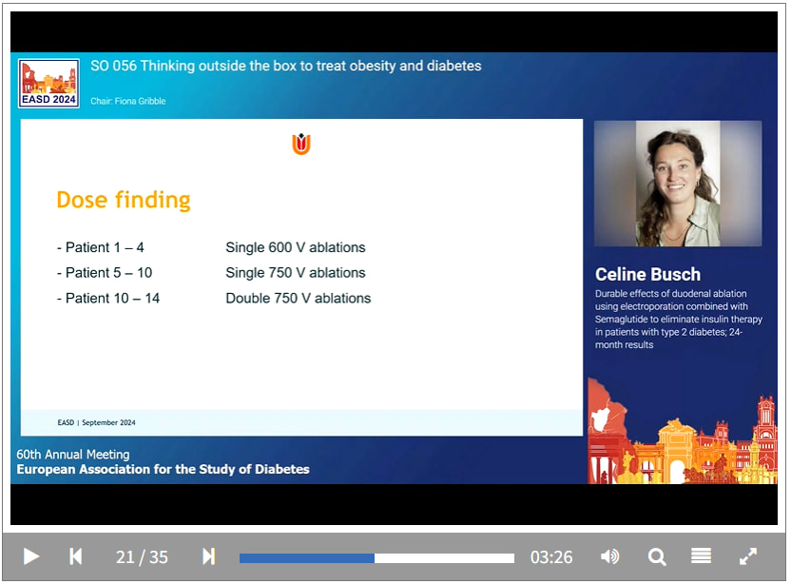Click the talk description about duodenal ablation
The image size is (791, 584).
point(678,319)
